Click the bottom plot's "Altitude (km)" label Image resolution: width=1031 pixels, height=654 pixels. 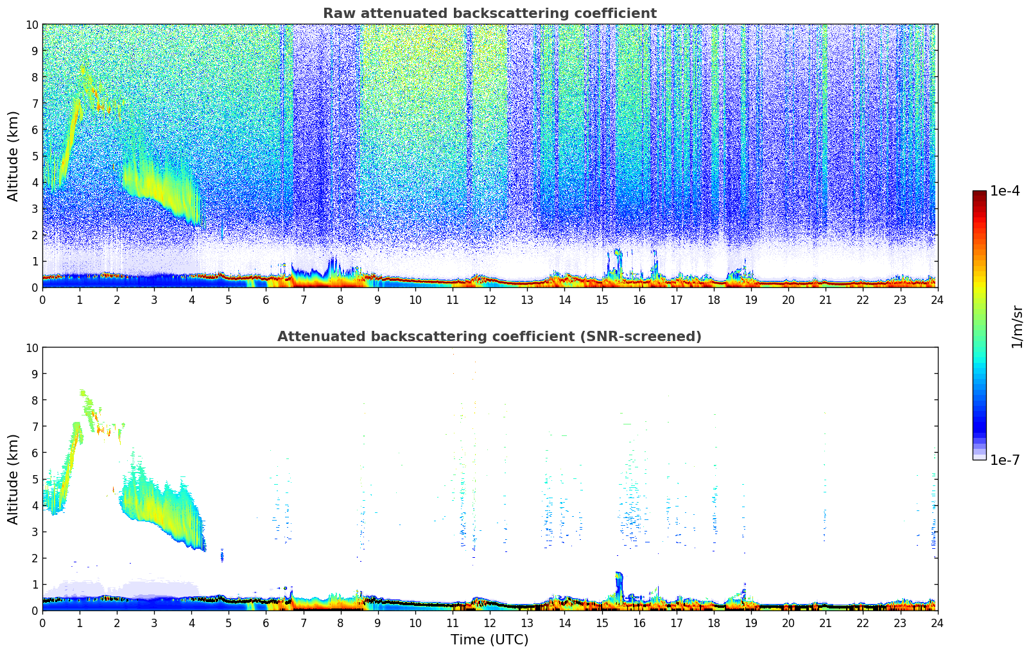[13, 479]
